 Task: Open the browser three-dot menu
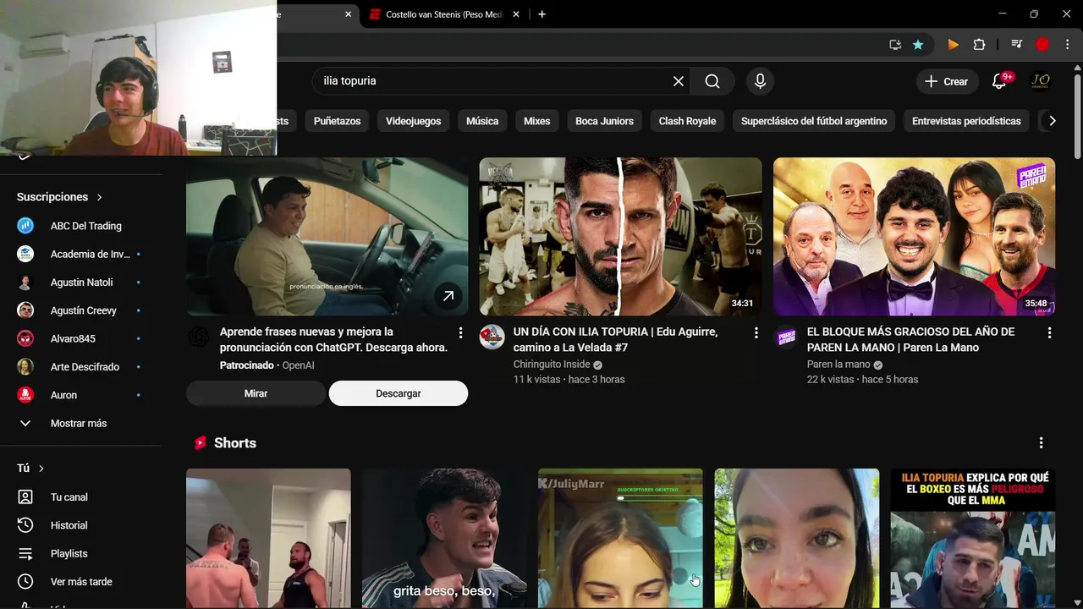[x=1067, y=45]
